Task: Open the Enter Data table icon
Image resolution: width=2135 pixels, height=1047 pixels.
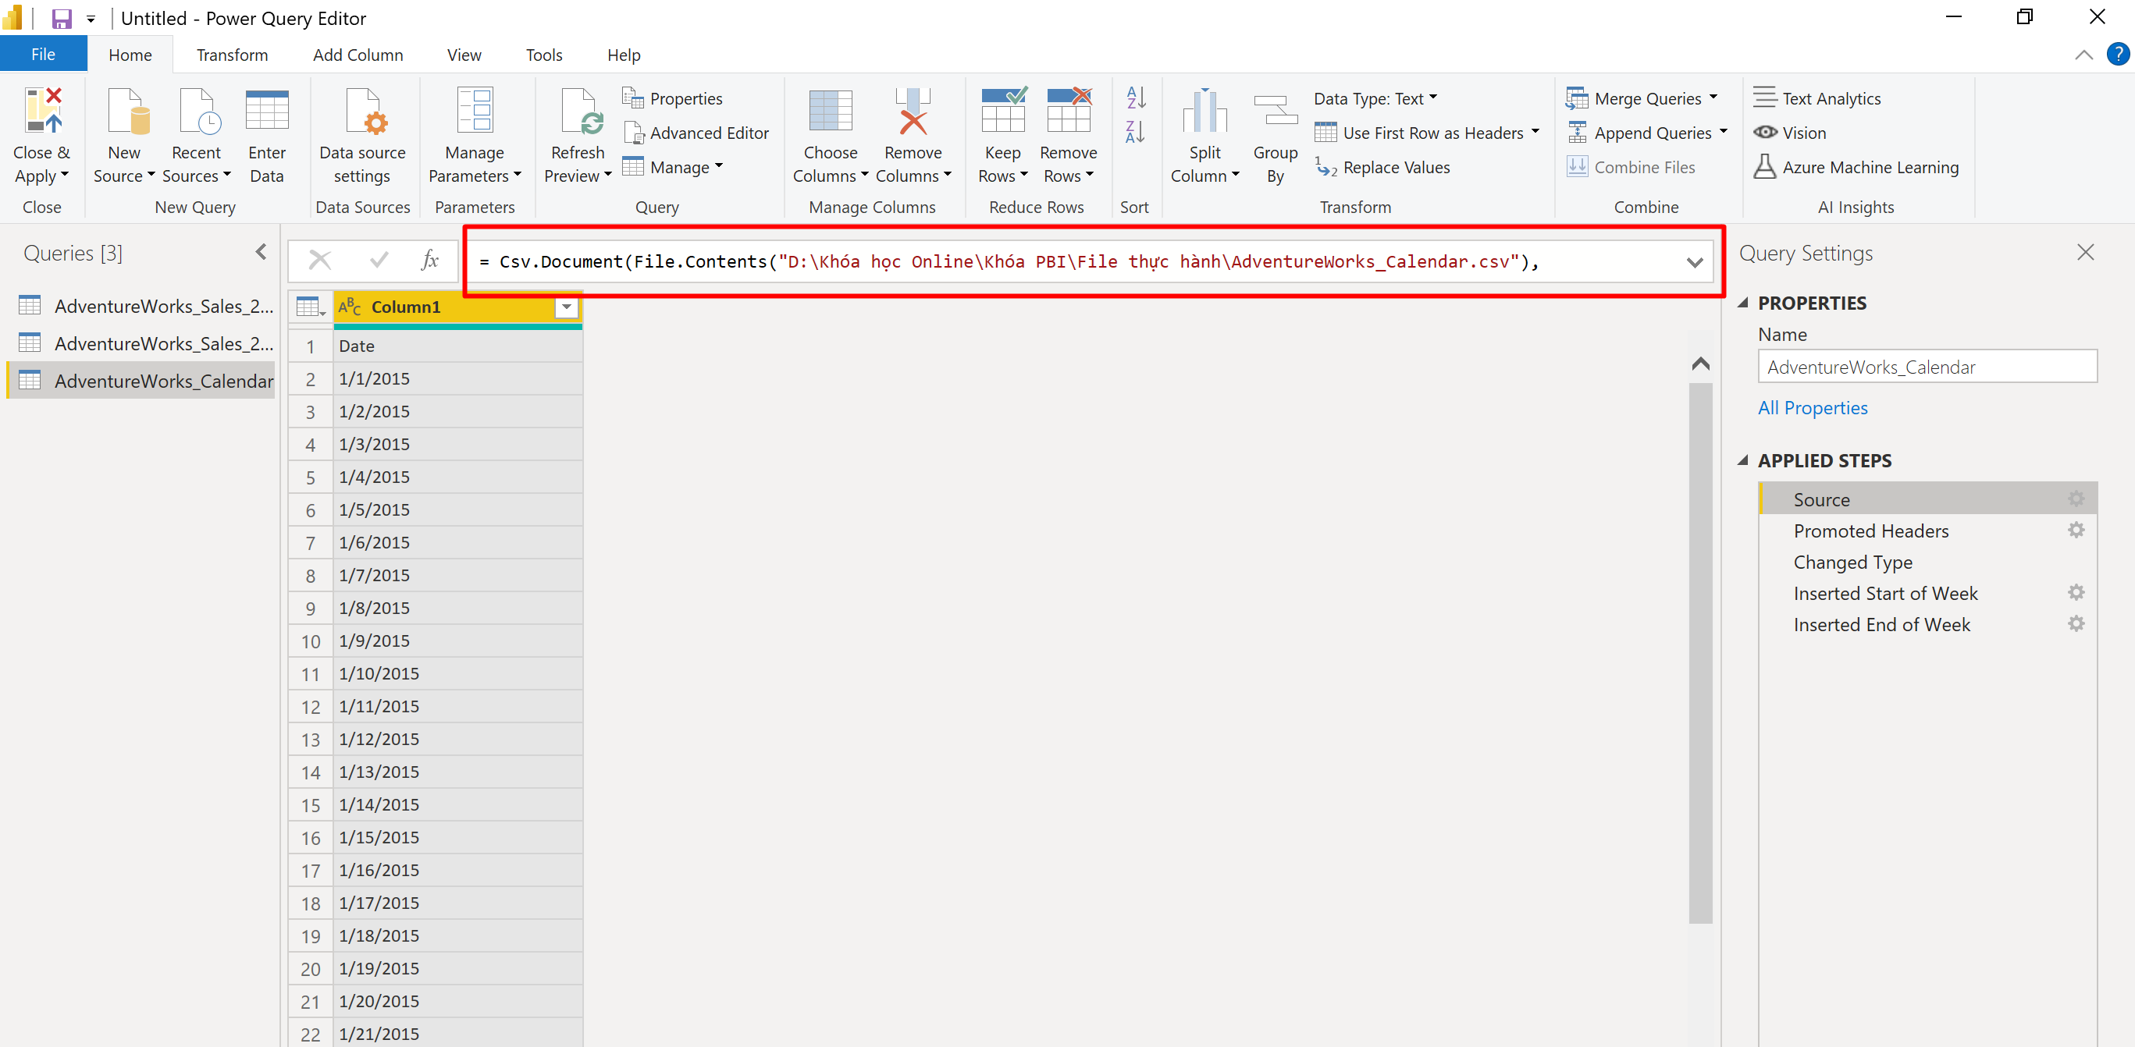Action: click(x=267, y=111)
